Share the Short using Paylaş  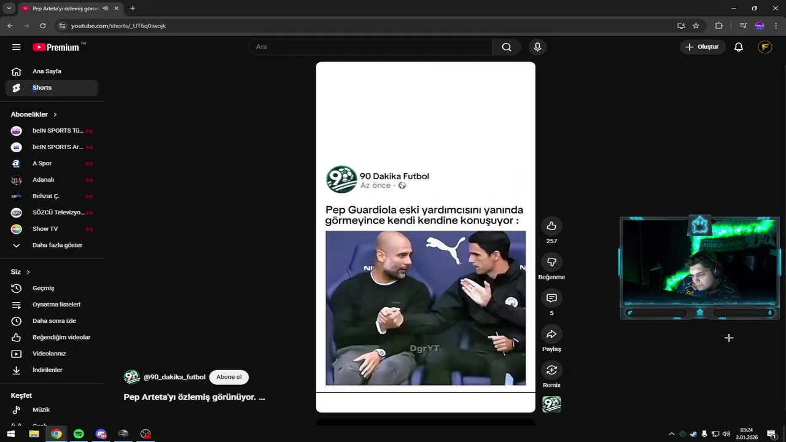click(x=551, y=335)
